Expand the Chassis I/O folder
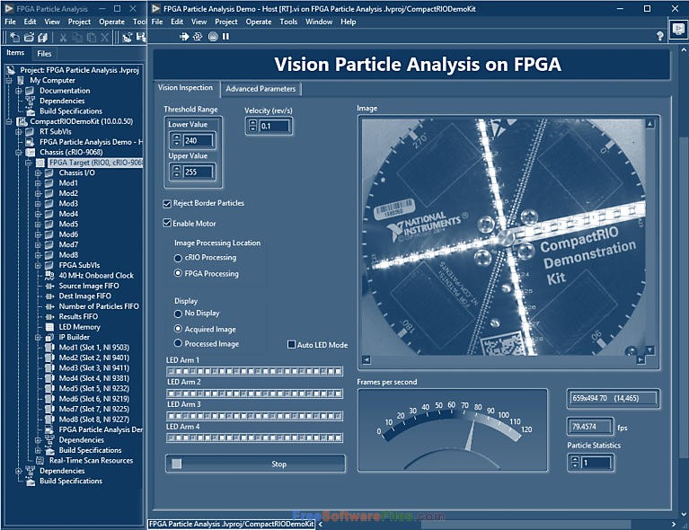This screenshot has height=530, width=689. click(x=38, y=172)
